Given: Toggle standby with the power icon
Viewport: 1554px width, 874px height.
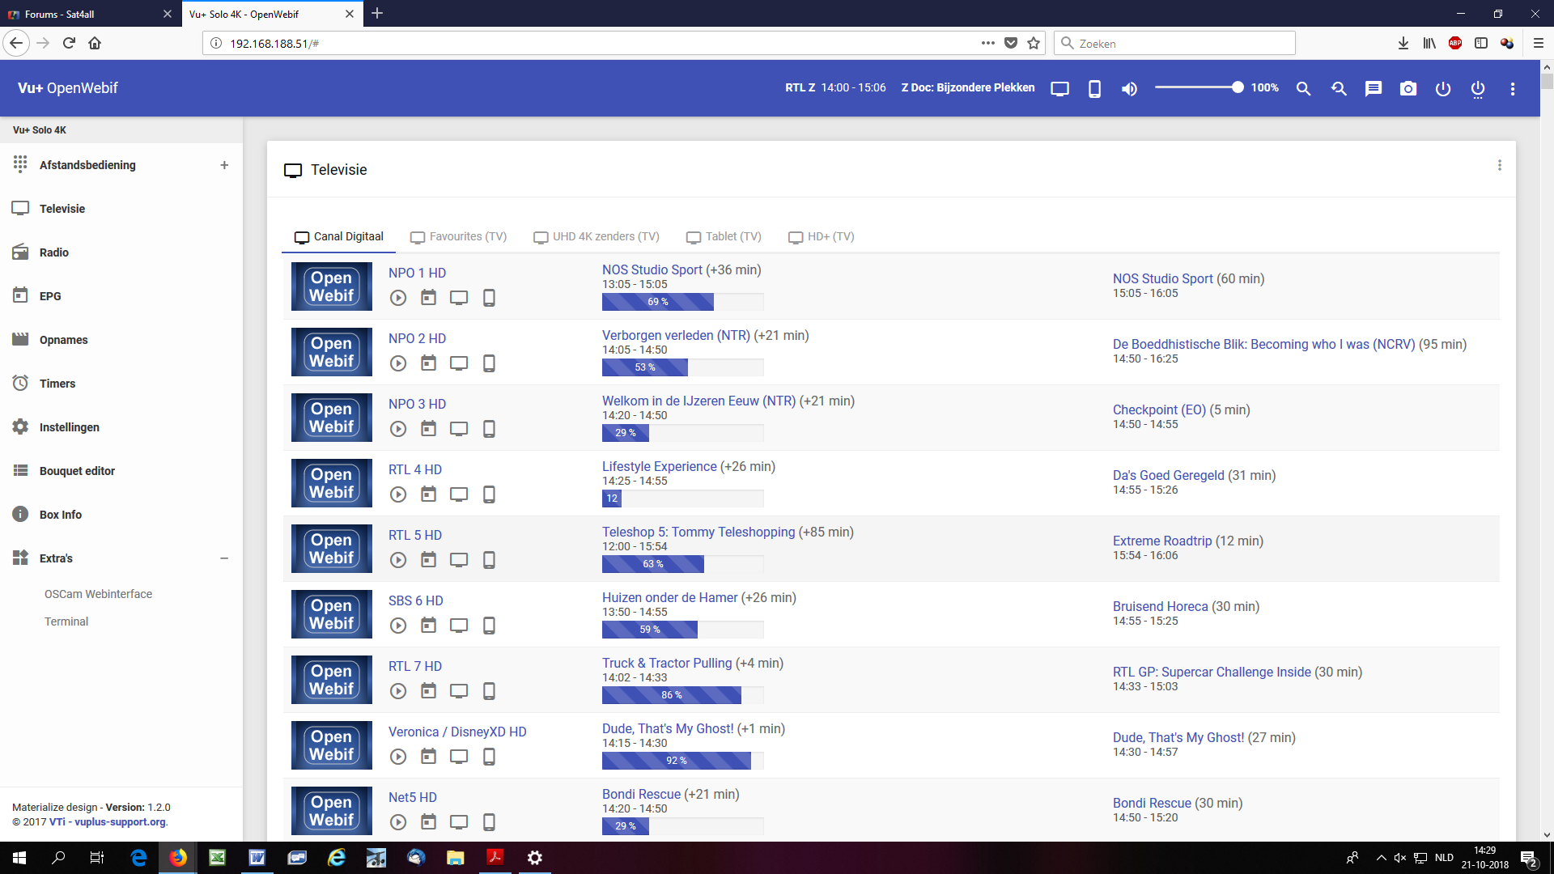Looking at the screenshot, I should point(1443,89).
